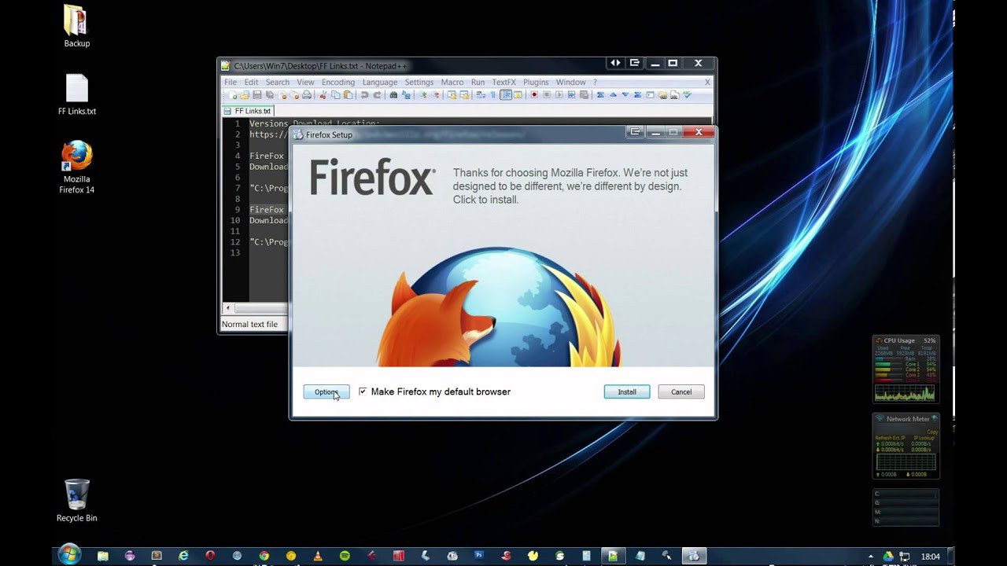Open the Search menu in Notepad++
This screenshot has width=1007, height=566.
click(277, 82)
